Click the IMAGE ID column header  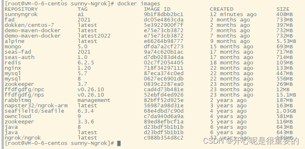coord(157,9)
